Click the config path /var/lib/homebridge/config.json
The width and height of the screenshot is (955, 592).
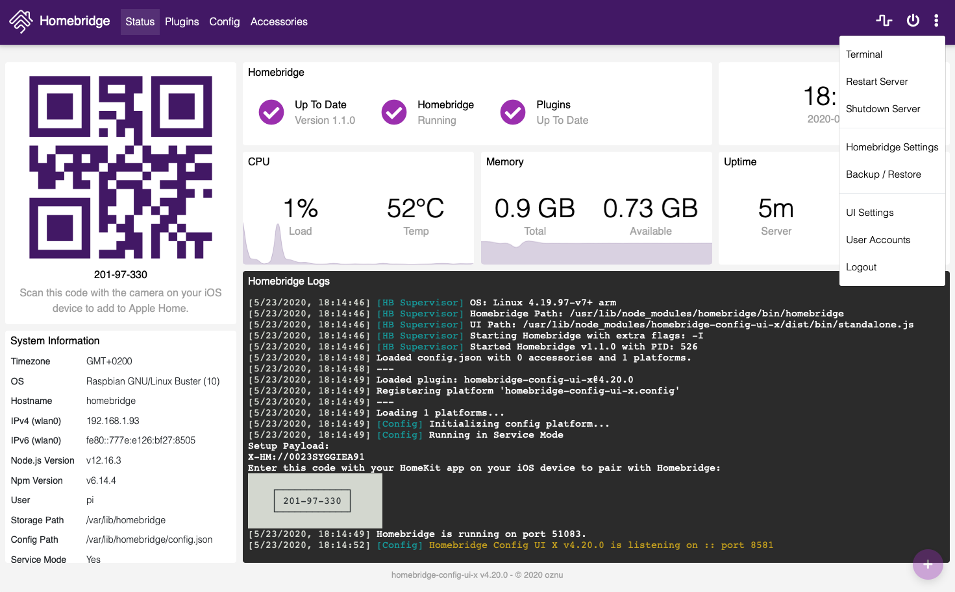pos(149,539)
